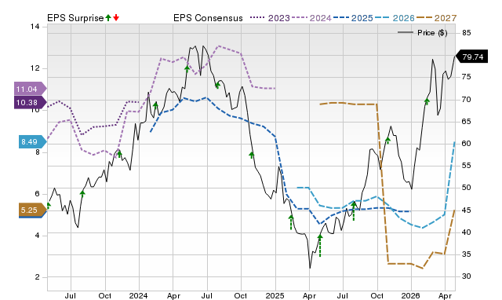Click the 45 label on the price axis

click(467, 210)
